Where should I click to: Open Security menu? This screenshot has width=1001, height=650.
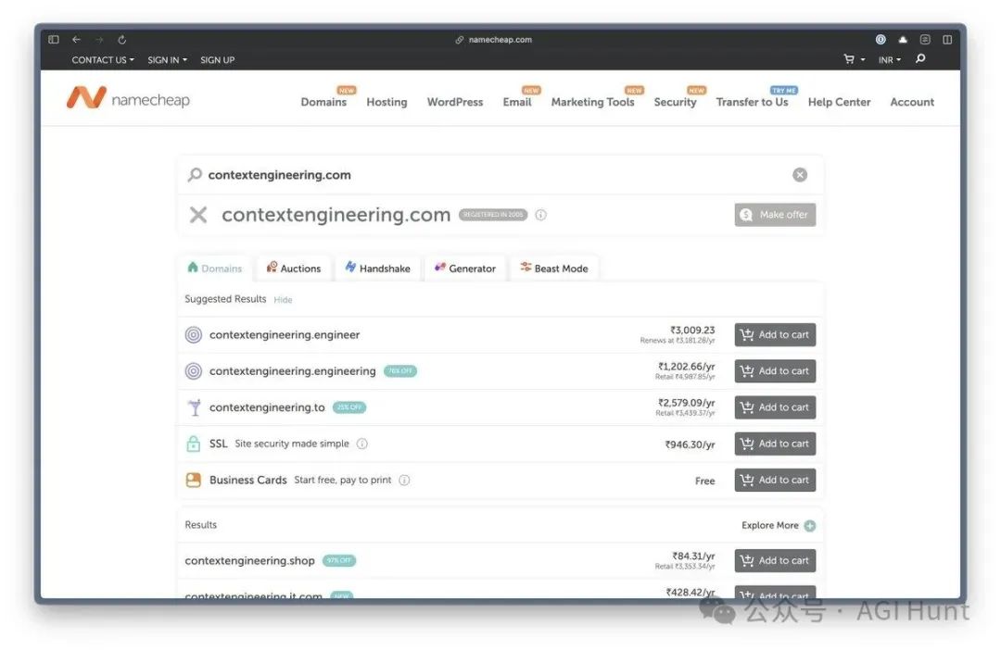(x=675, y=102)
